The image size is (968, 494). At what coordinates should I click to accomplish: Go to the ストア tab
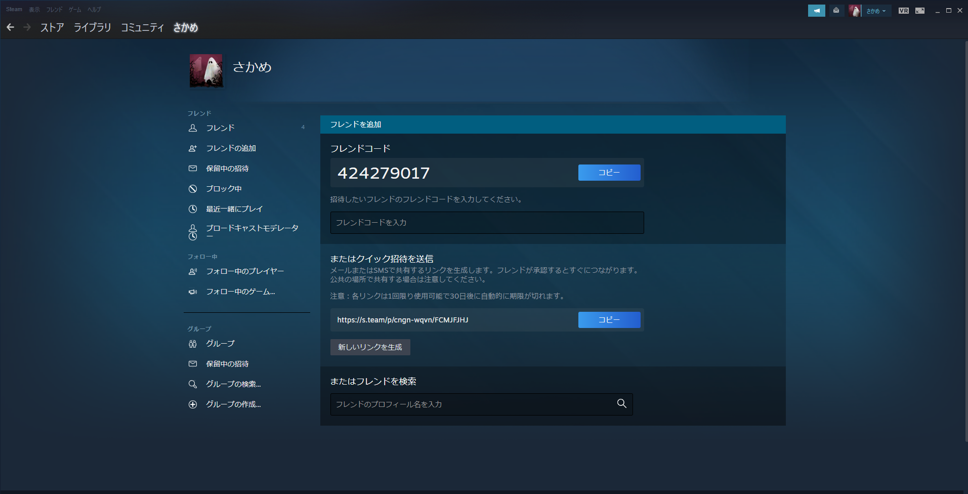(52, 27)
